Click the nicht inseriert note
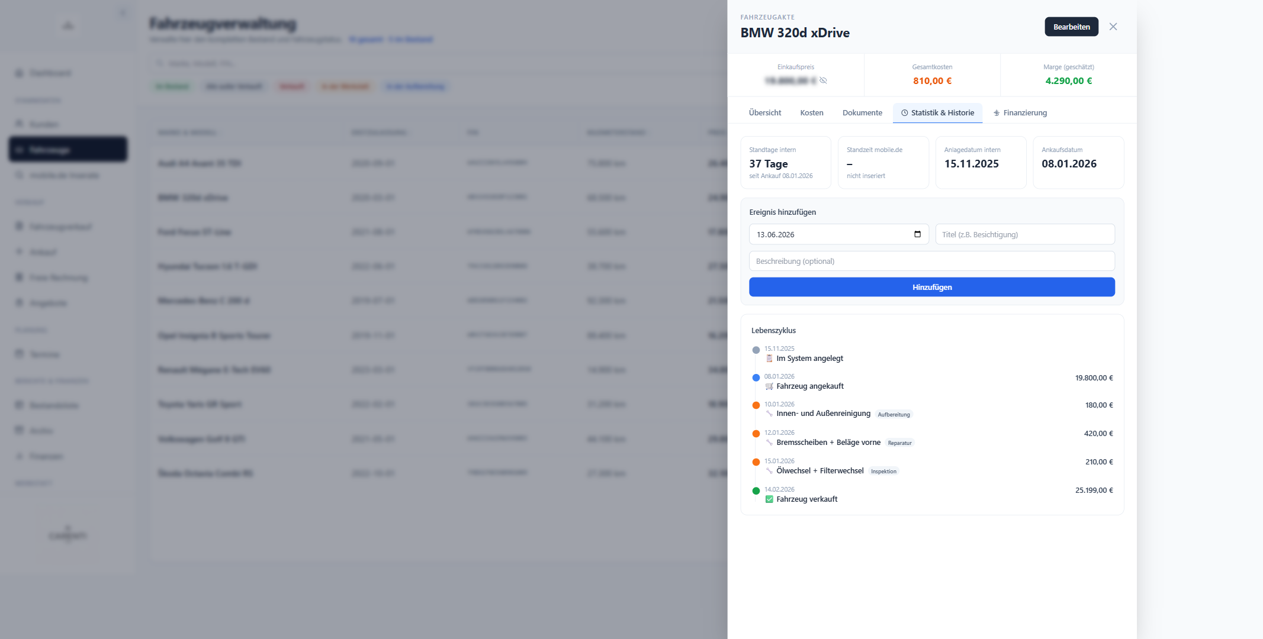 (x=866, y=176)
